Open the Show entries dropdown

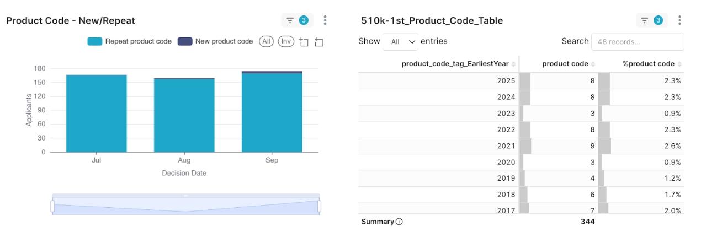(400, 42)
